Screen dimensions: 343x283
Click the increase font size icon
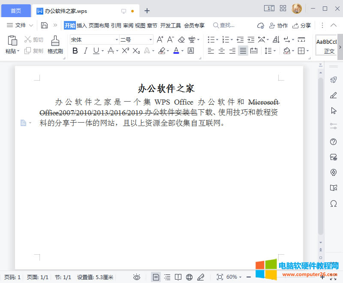coord(159,39)
